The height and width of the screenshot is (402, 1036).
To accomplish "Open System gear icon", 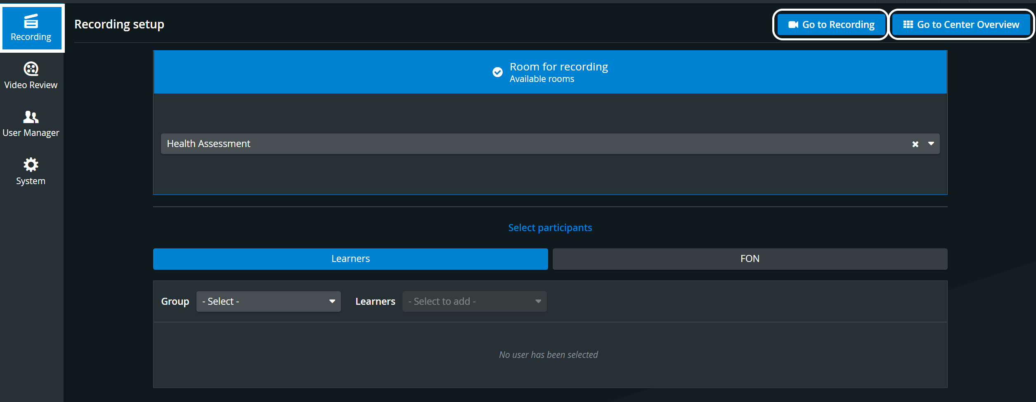I will (x=31, y=165).
